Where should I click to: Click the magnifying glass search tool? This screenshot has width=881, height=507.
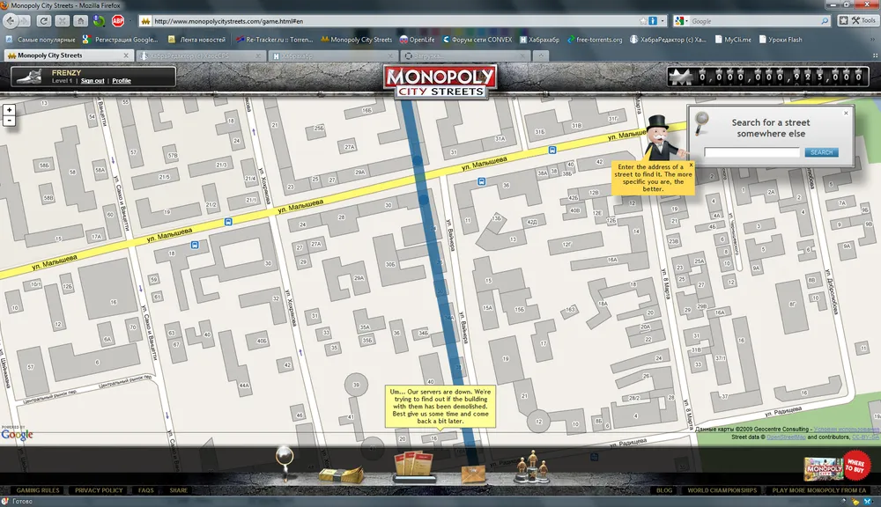coord(285,463)
